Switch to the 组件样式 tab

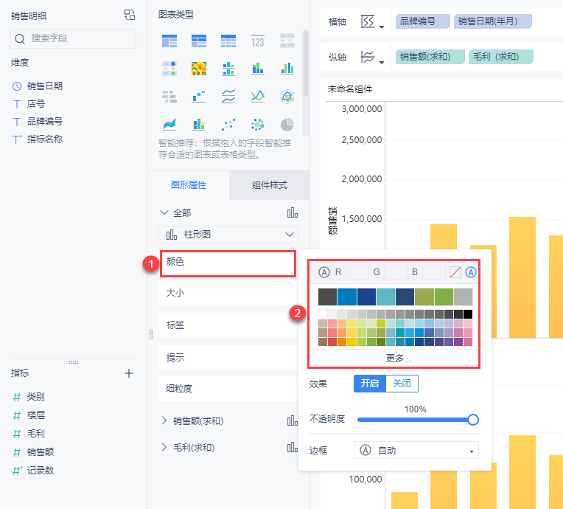click(269, 185)
